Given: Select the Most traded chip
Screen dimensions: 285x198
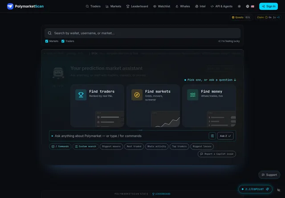Looking at the screenshot, I should [134, 147].
